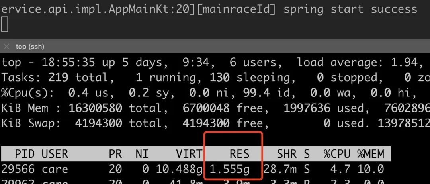
Task: Click the %CPU value 4.7
Action: (x=340, y=169)
